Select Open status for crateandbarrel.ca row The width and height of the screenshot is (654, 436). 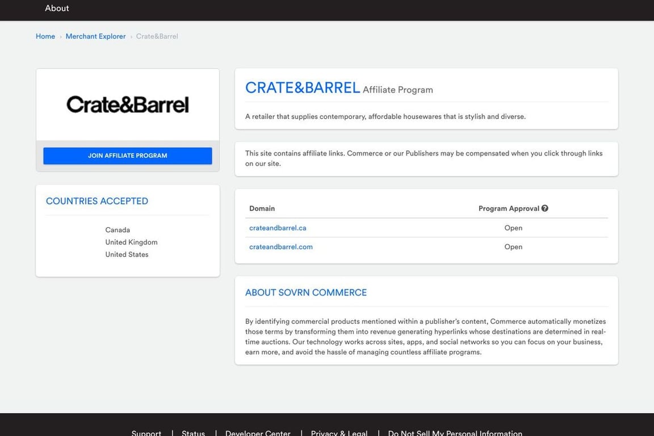coord(513,228)
